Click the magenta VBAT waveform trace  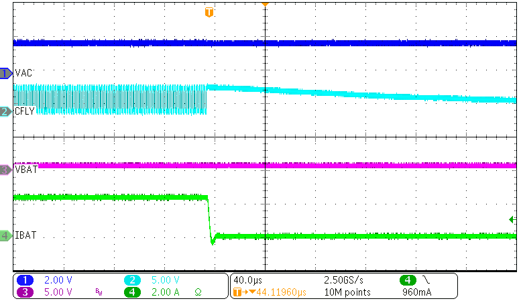click(278, 165)
